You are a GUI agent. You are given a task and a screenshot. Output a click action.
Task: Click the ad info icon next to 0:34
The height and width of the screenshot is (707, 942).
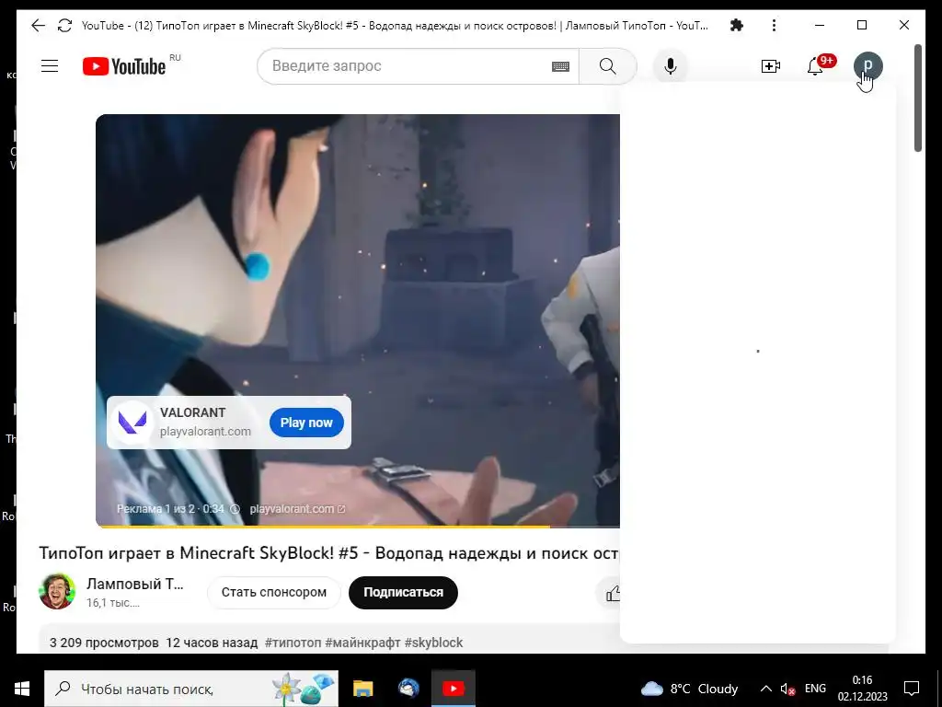(x=235, y=509)
